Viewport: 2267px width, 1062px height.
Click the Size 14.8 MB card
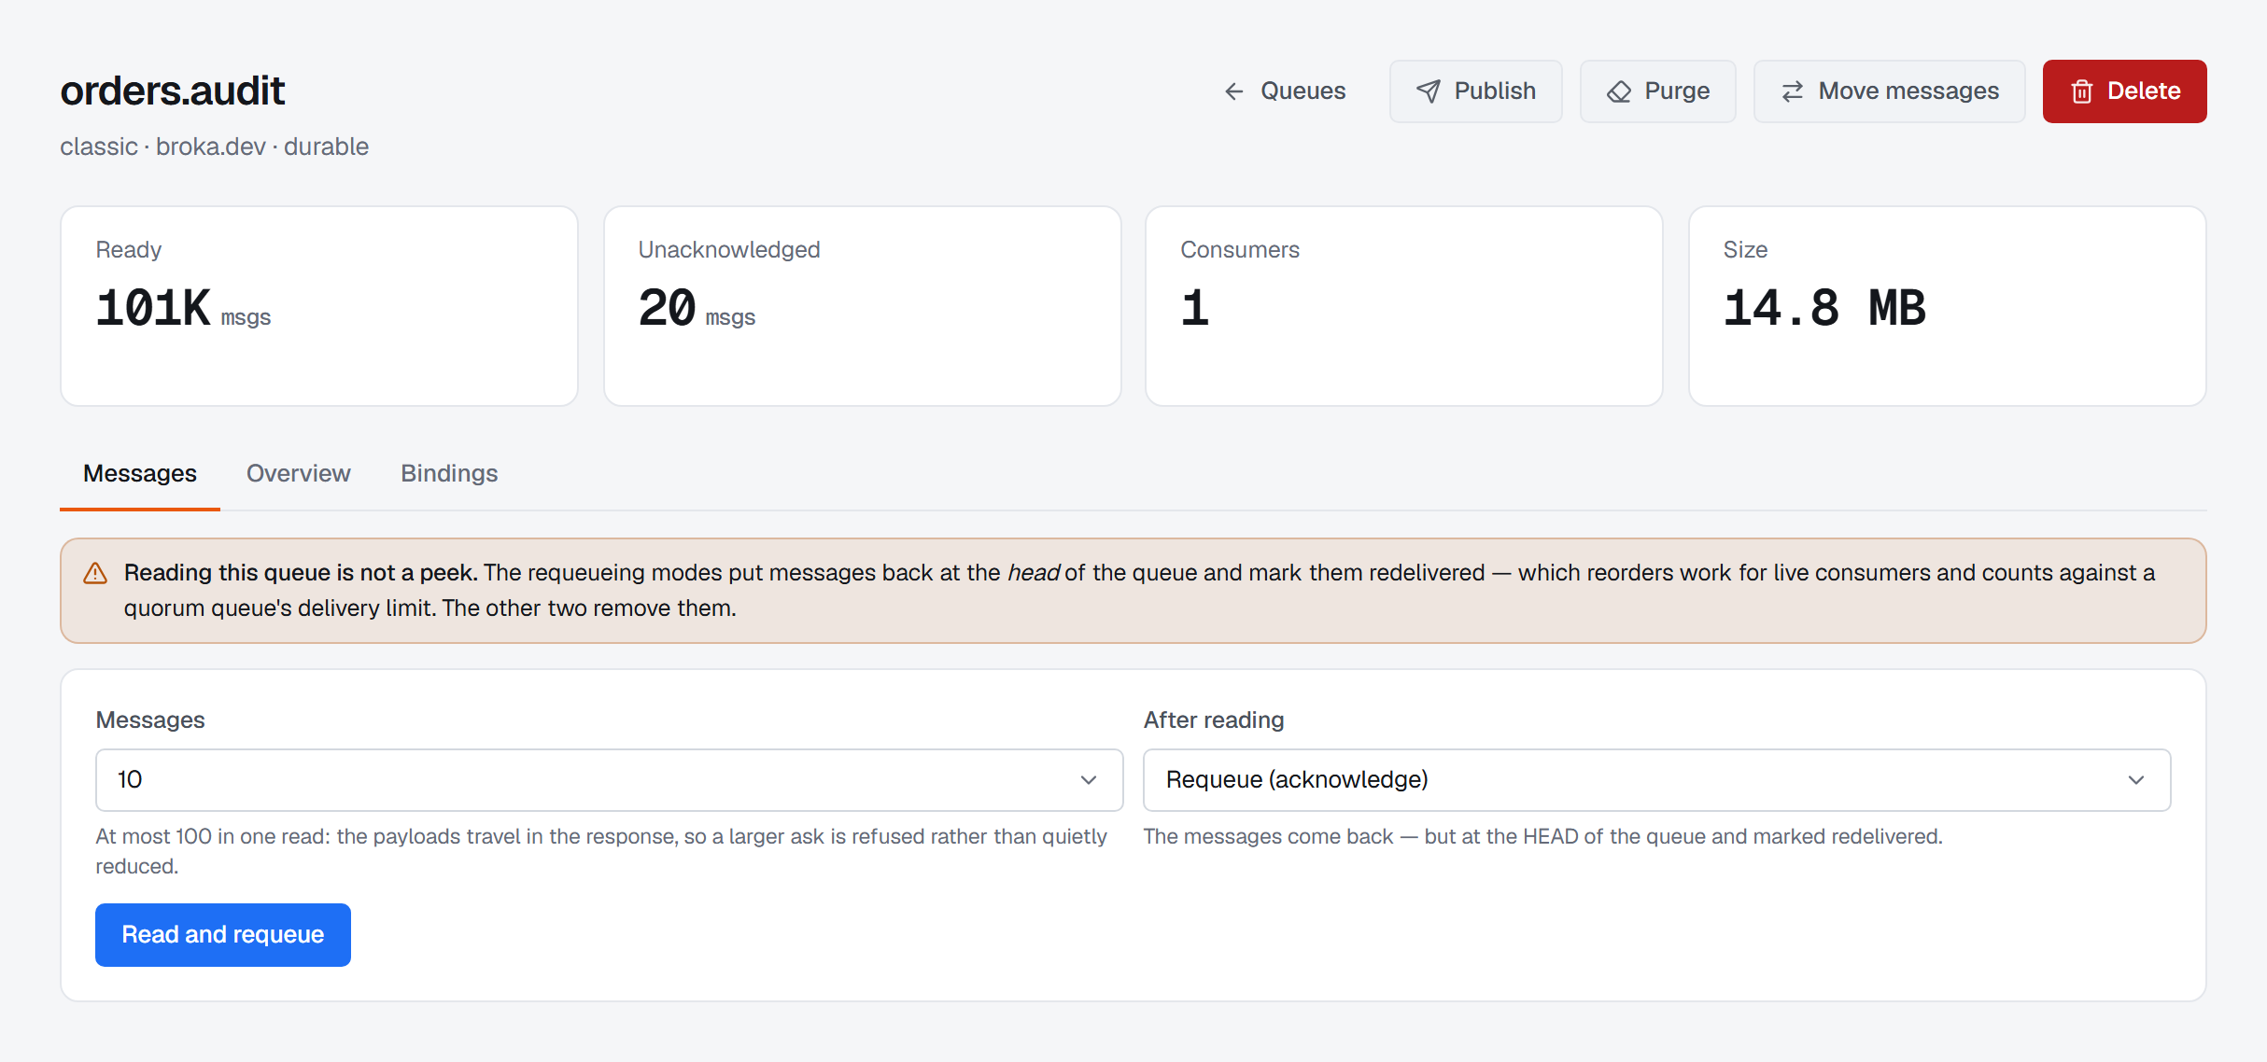pos(1947,306)
